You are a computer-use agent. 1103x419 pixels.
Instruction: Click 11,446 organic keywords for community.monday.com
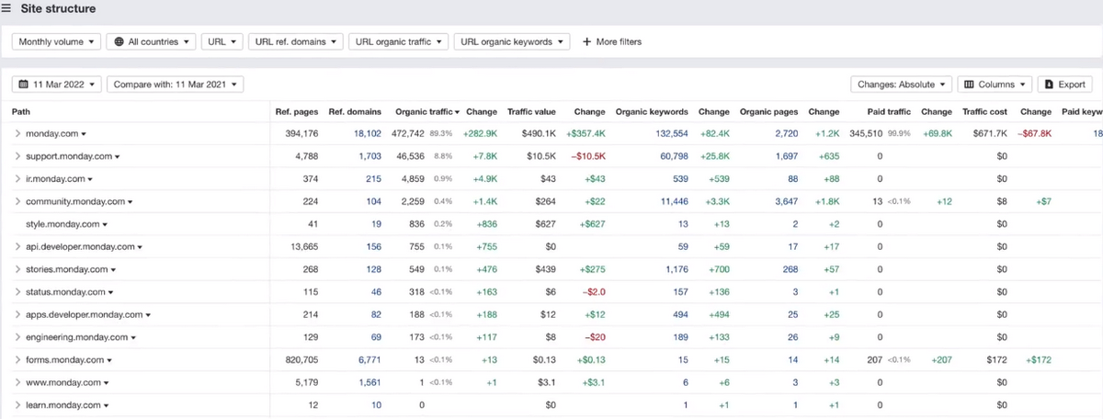pos(673,201)
